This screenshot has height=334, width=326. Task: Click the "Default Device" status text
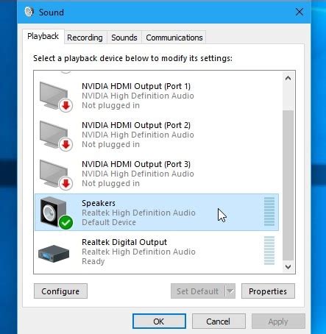109,222
